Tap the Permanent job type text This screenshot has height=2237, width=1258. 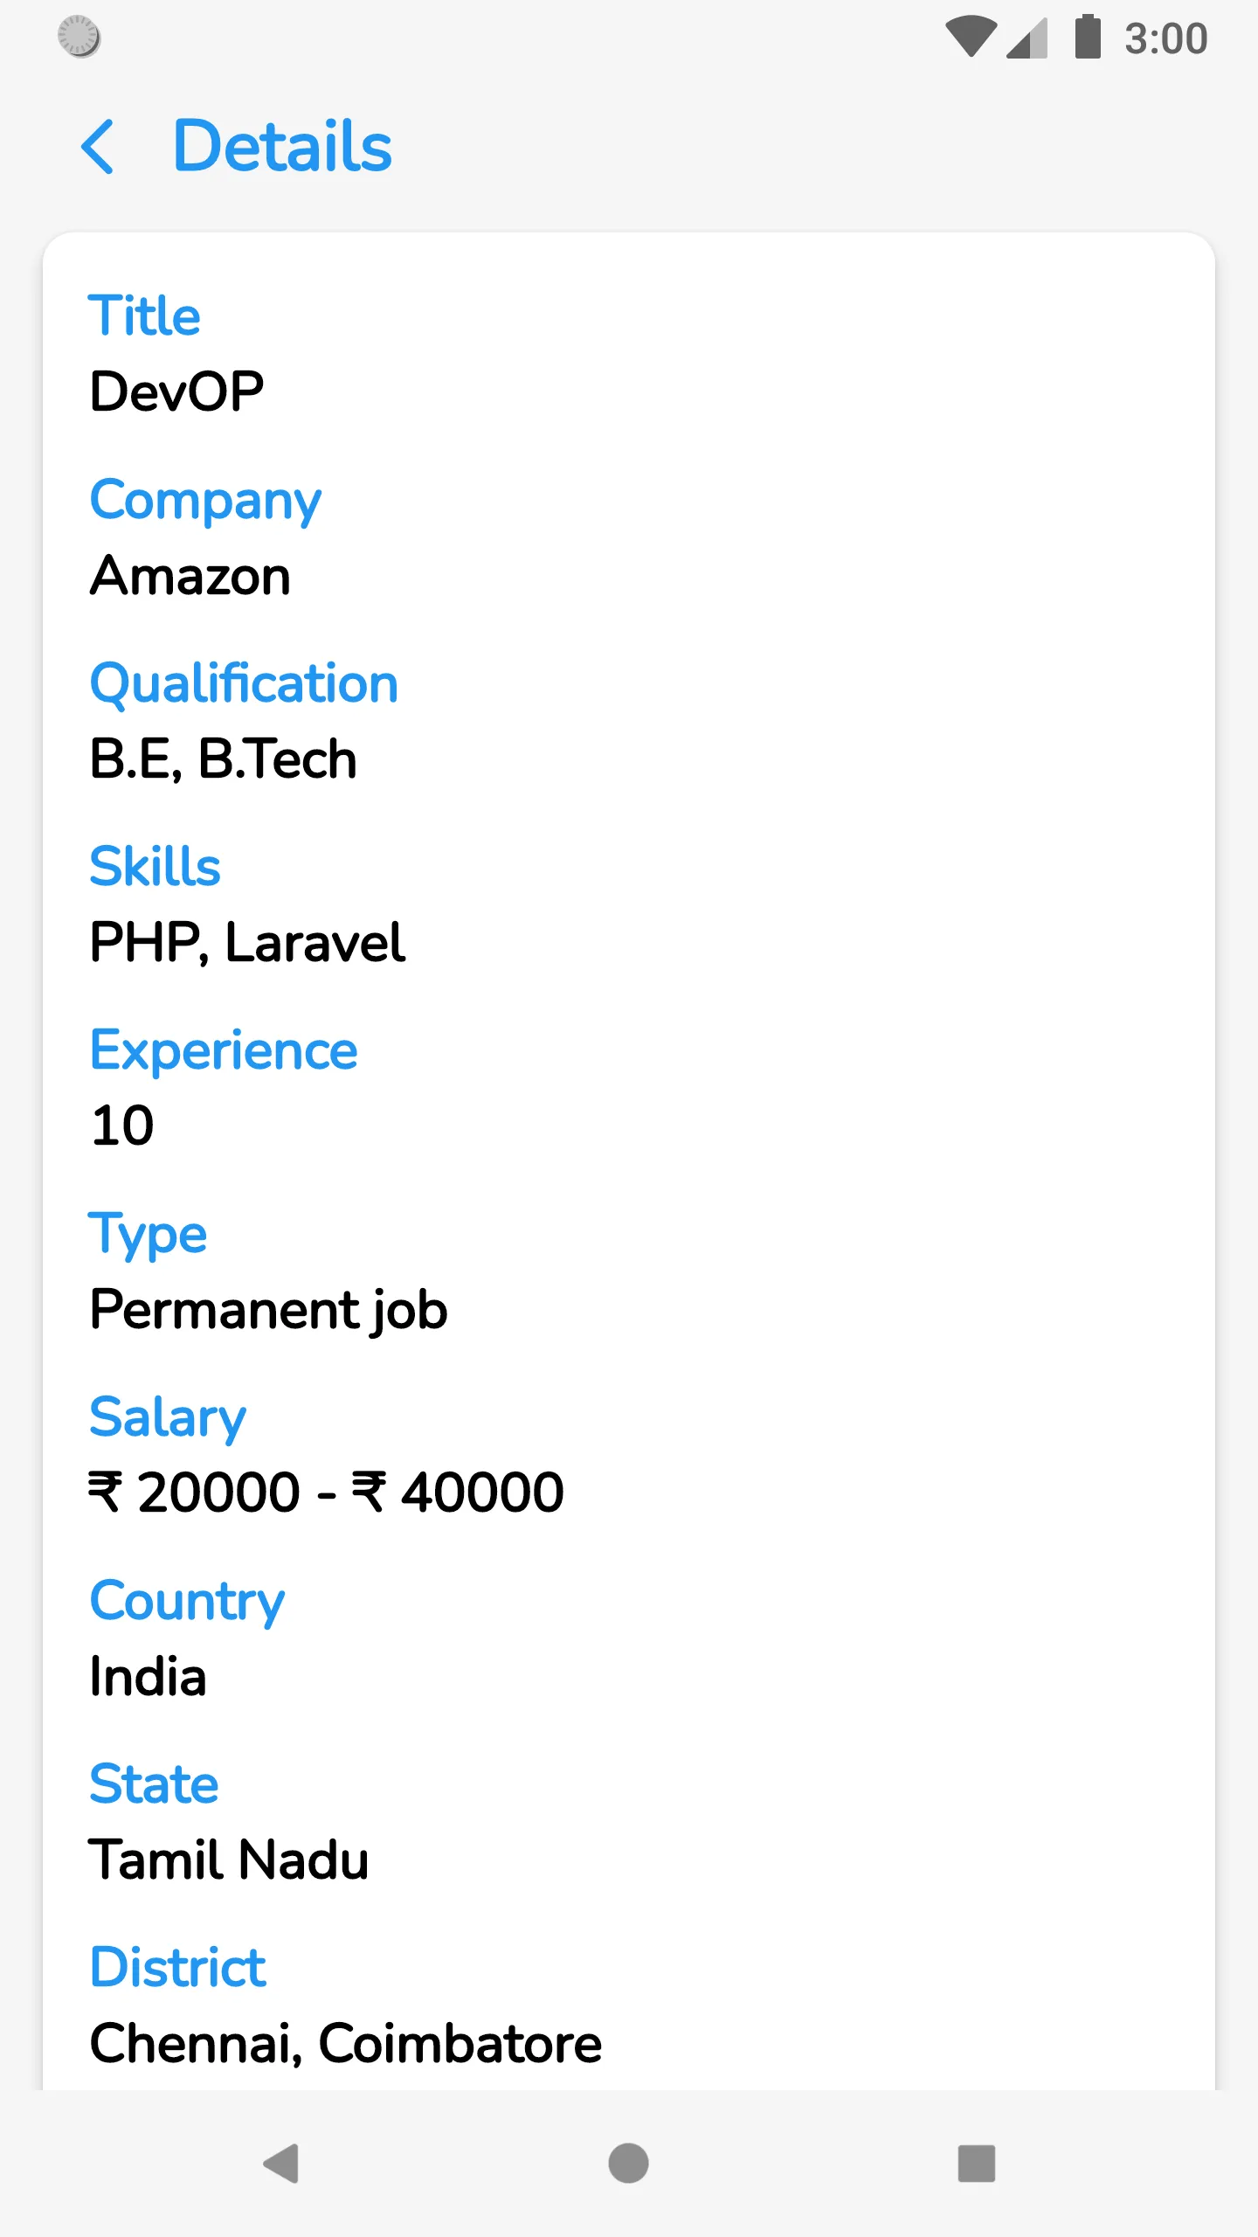click(x=269, y=1310)
